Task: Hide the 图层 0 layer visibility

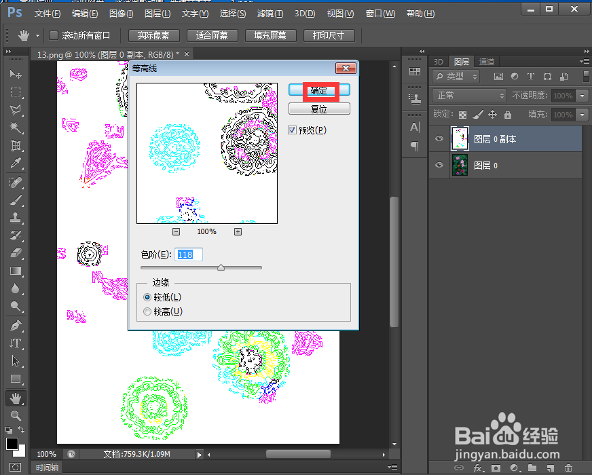Action: (x=439, y=165)
